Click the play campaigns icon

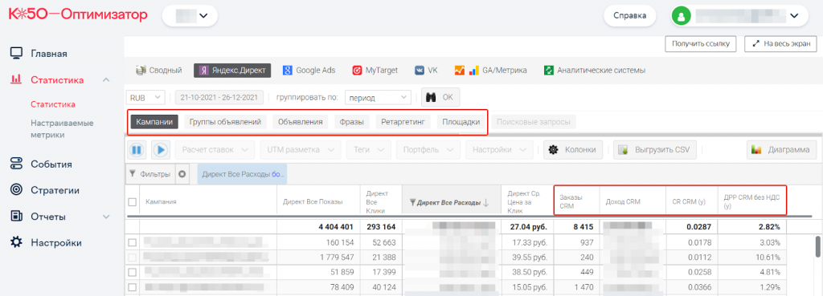coord(160,150)
